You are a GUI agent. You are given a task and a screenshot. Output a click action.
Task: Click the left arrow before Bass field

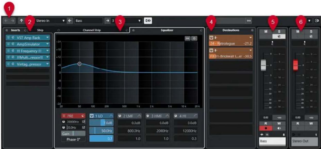[70, 20]
